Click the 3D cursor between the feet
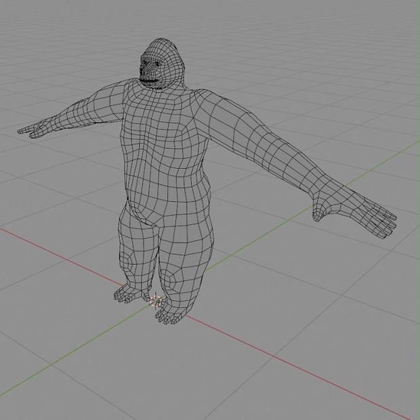The image size is (420, 420). [156, 301]
